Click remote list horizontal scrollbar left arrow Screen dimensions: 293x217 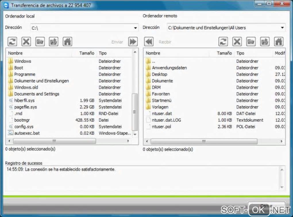[147, 141]
